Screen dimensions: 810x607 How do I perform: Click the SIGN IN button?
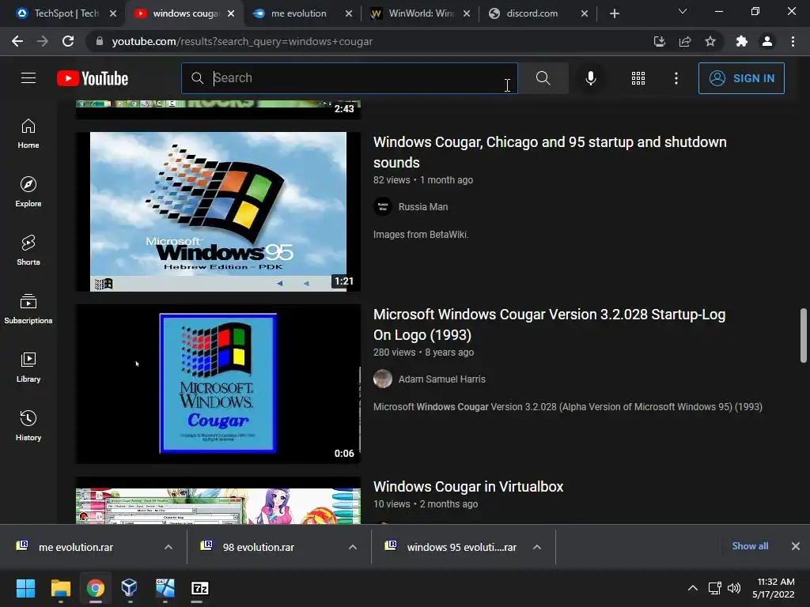click(x=741, y=78)
